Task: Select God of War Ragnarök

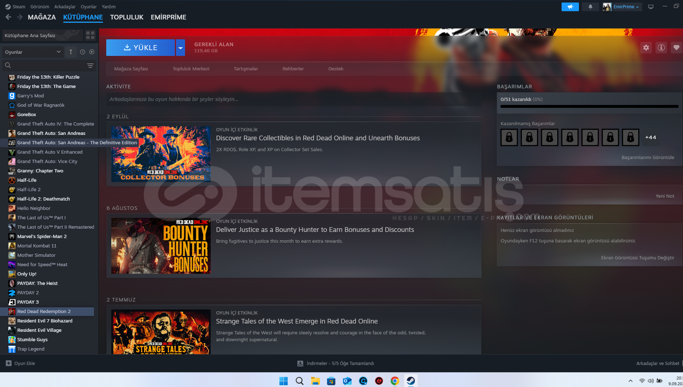Action: (x=51, y=105)
